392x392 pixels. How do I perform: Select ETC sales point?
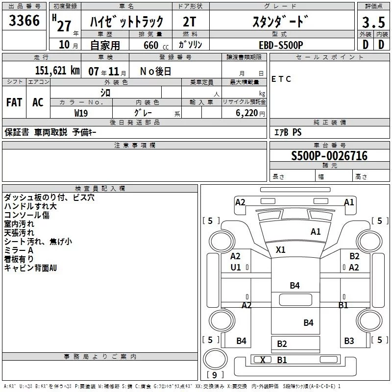pos(281,79)
